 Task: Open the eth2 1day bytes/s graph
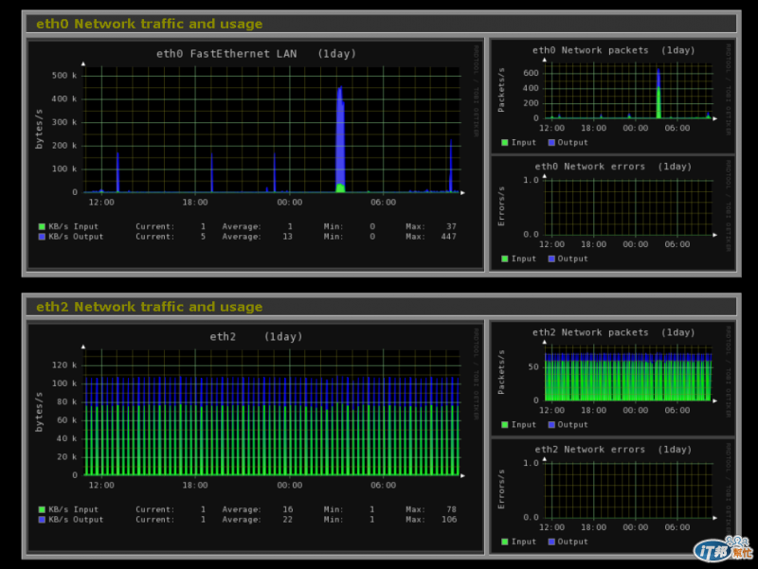[x=256, y=436]
